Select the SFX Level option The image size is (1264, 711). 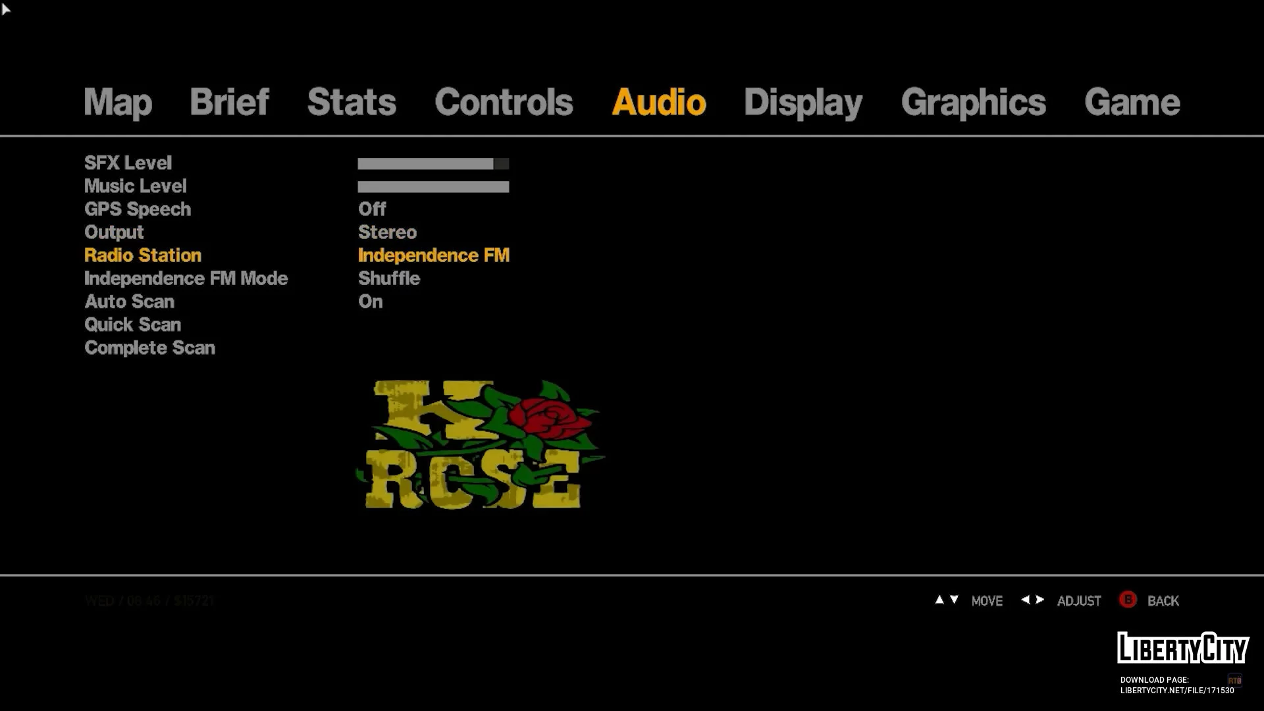(x=128, y=163)
